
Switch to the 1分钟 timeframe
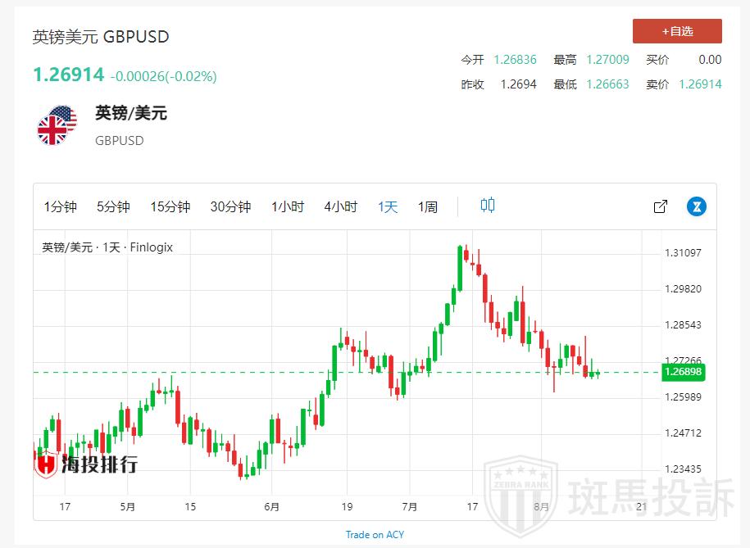coord(60,206)
